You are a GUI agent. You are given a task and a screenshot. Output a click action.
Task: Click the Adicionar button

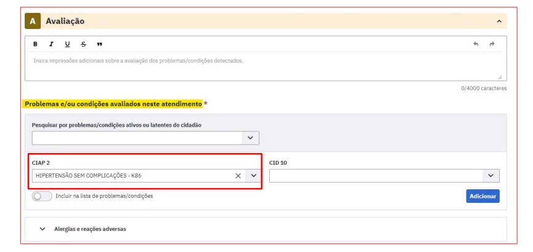pos(483,196)
